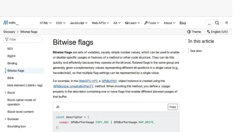
Task: Open the All menu
Action: pos(117,23)
